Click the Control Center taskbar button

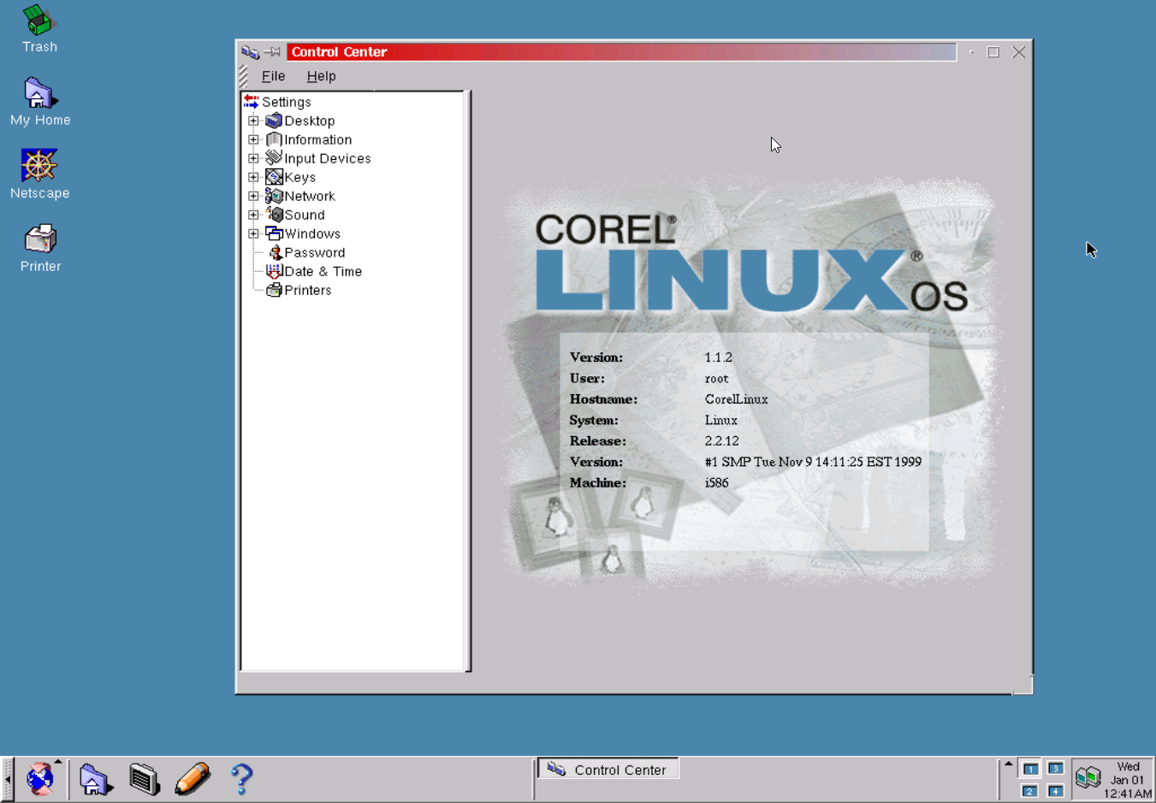pyautogui.click(x=608, y=769)
